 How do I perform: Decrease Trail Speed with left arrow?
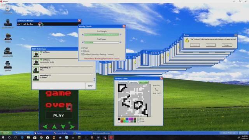(82, 42)
